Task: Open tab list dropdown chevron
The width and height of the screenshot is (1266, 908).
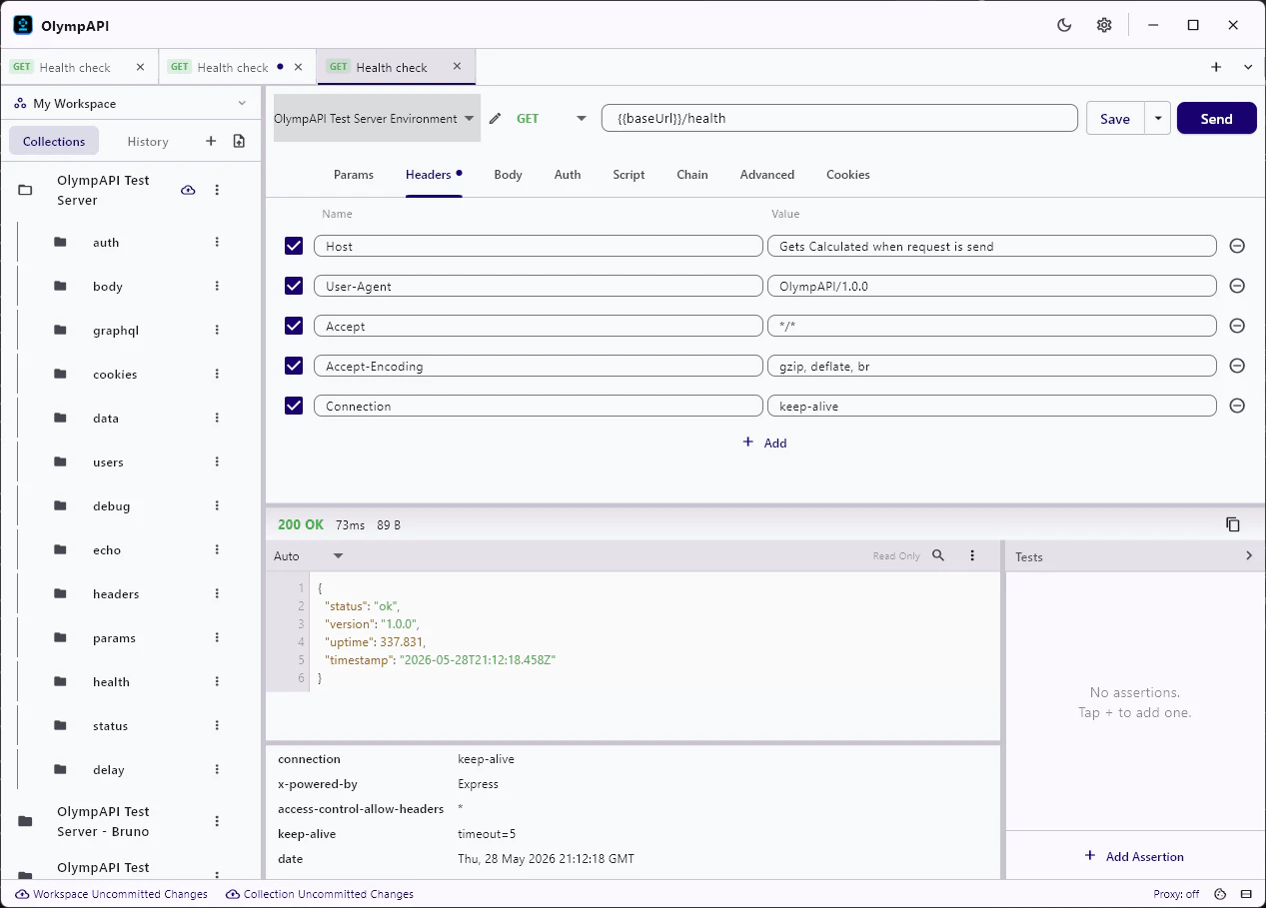Action: (1248, 67)
